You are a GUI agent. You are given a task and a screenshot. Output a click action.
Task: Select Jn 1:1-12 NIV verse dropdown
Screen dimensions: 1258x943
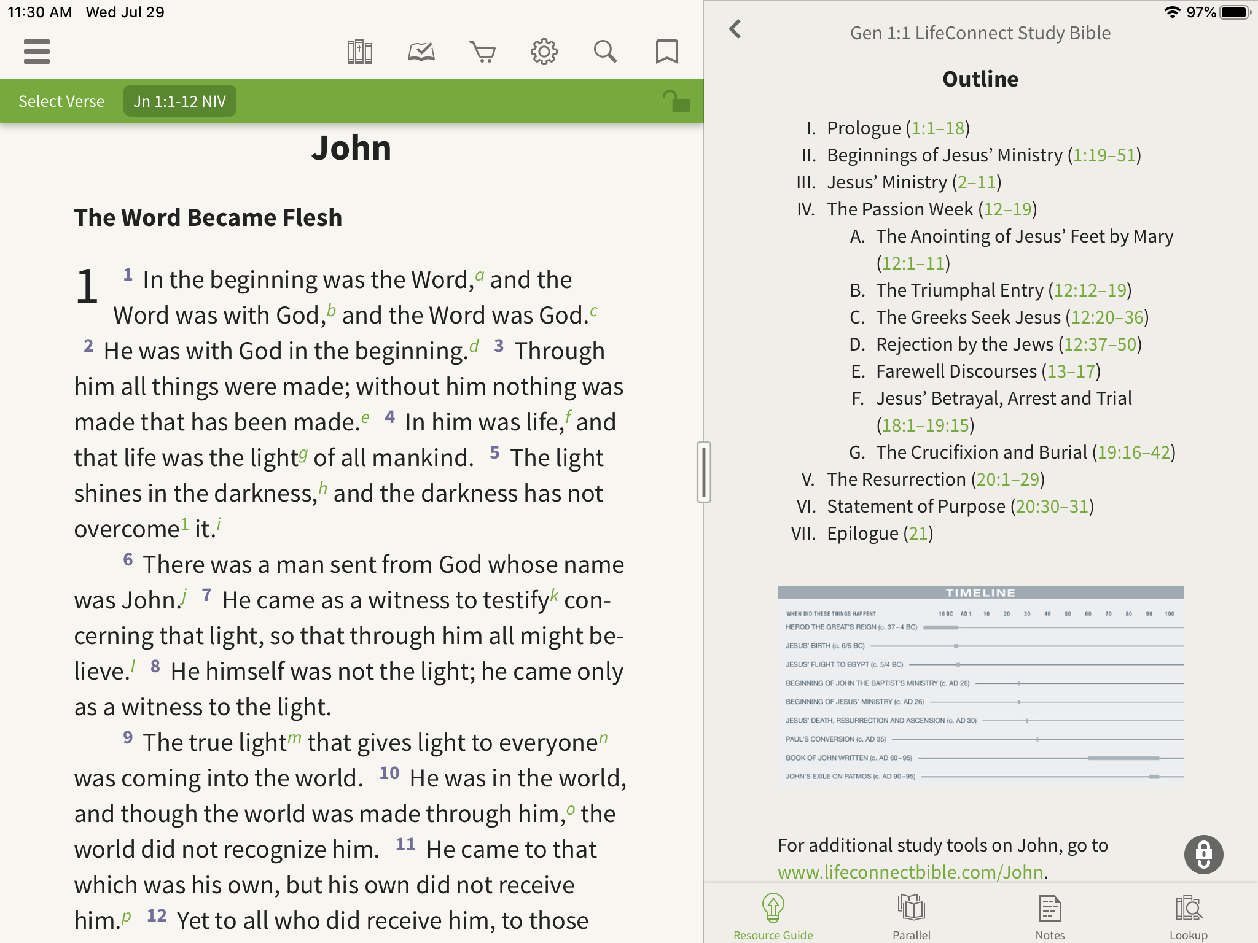point(179,101)
